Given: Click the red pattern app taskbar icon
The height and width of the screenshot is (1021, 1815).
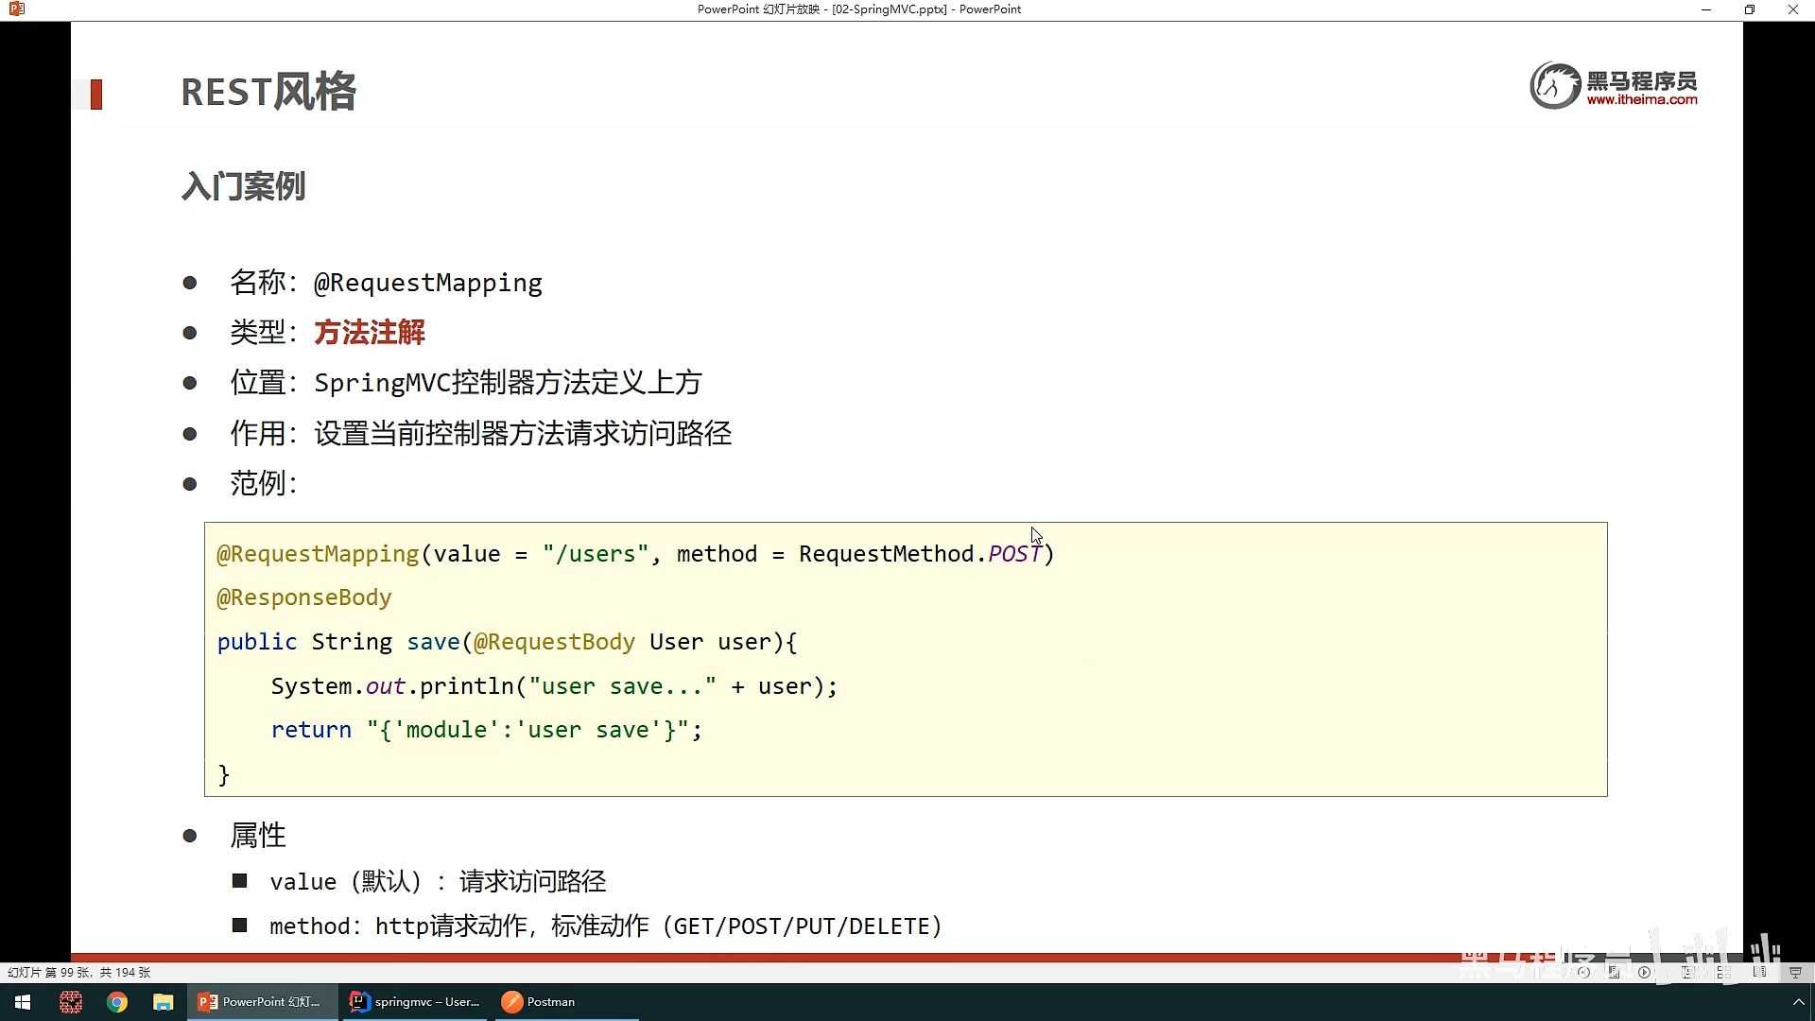Looking at the screenshot, I should coord(71,1002).
